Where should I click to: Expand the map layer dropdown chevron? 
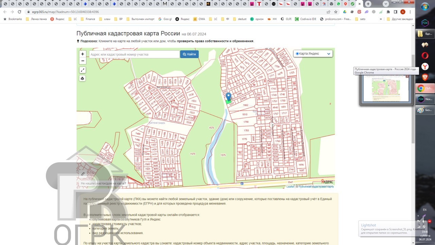tap(329, 54)
